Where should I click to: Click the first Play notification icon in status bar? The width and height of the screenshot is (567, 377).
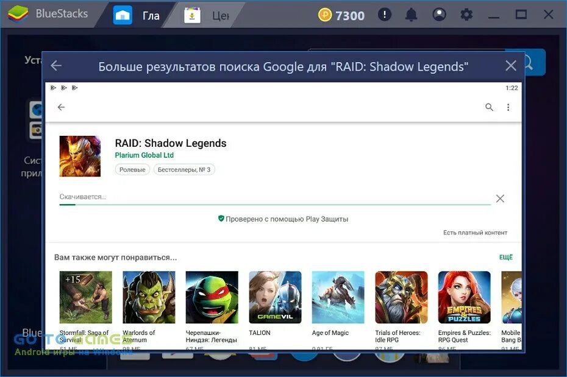tap(54, 88)
